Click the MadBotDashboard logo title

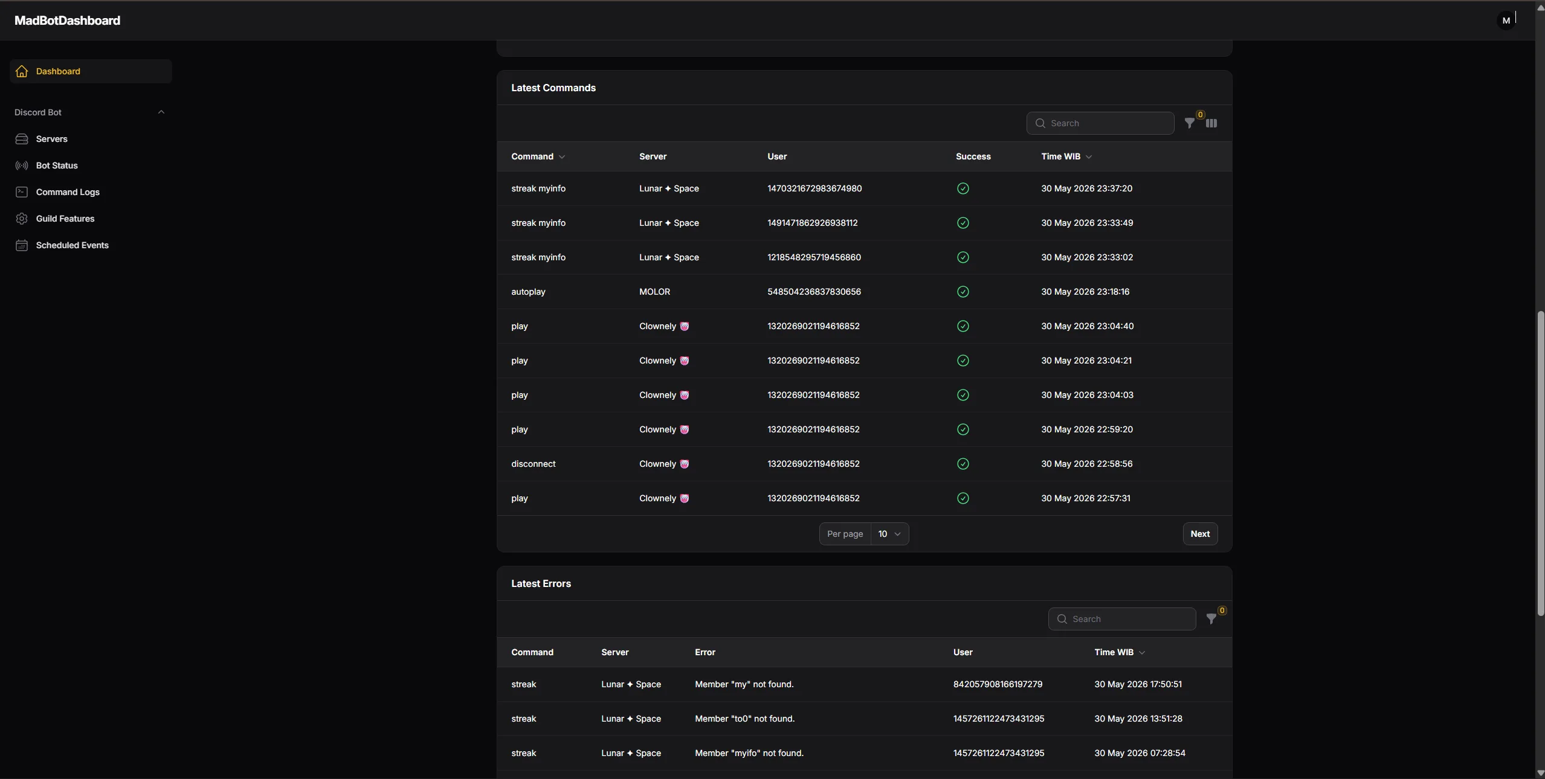point(67,21)
